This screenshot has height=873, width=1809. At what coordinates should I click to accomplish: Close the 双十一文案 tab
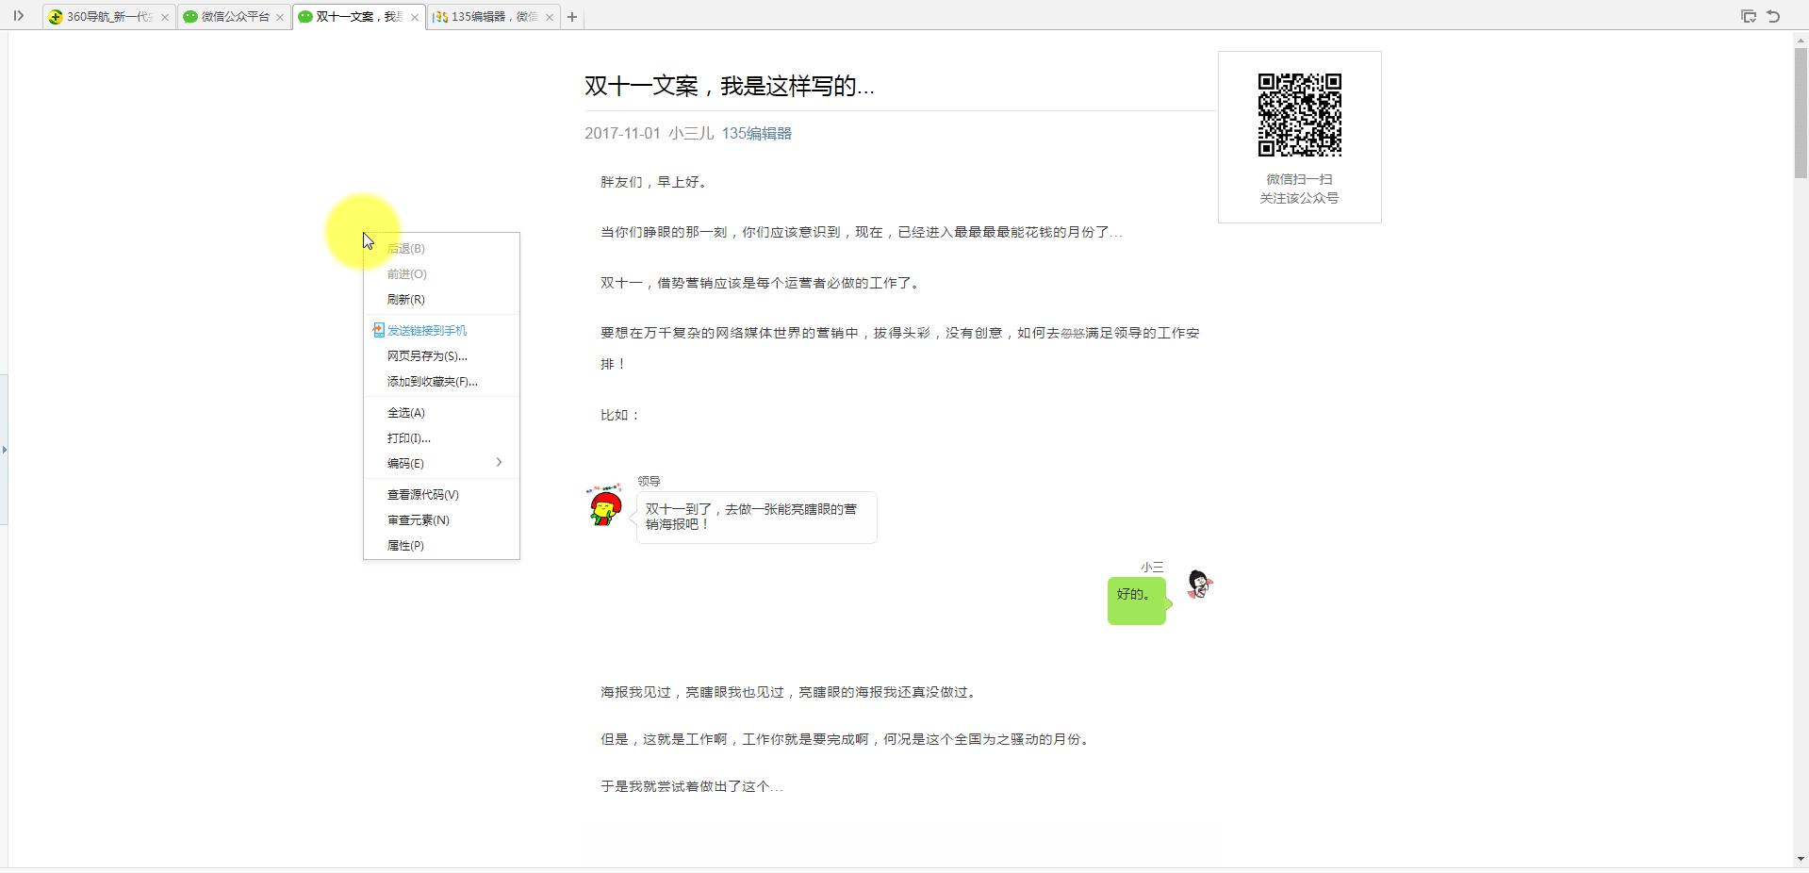point(415,17)
